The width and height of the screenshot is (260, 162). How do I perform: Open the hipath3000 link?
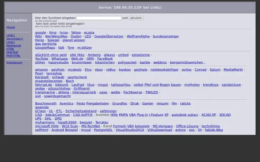67,123
